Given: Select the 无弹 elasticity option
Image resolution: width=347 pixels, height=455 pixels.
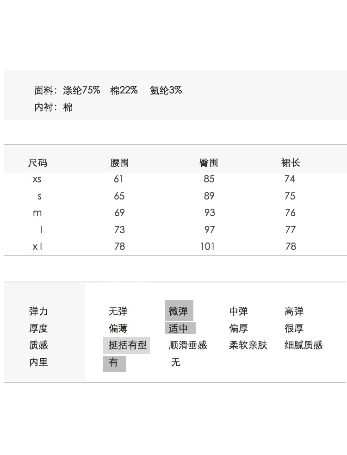Looking at the screenshot, I should (118, 312).
